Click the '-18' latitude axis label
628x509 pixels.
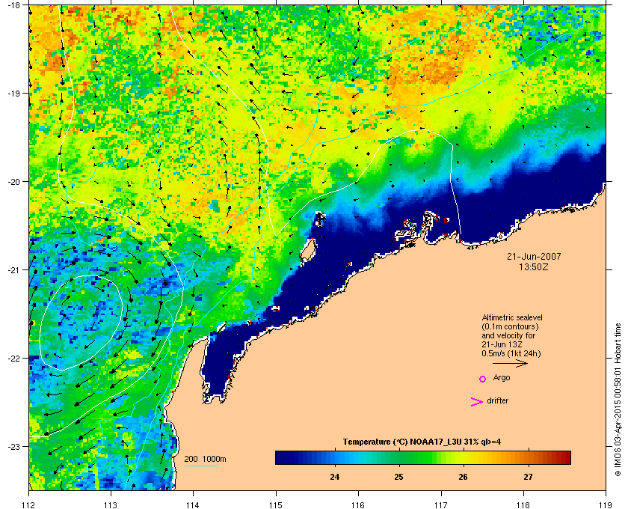click(x=13, y=5)
